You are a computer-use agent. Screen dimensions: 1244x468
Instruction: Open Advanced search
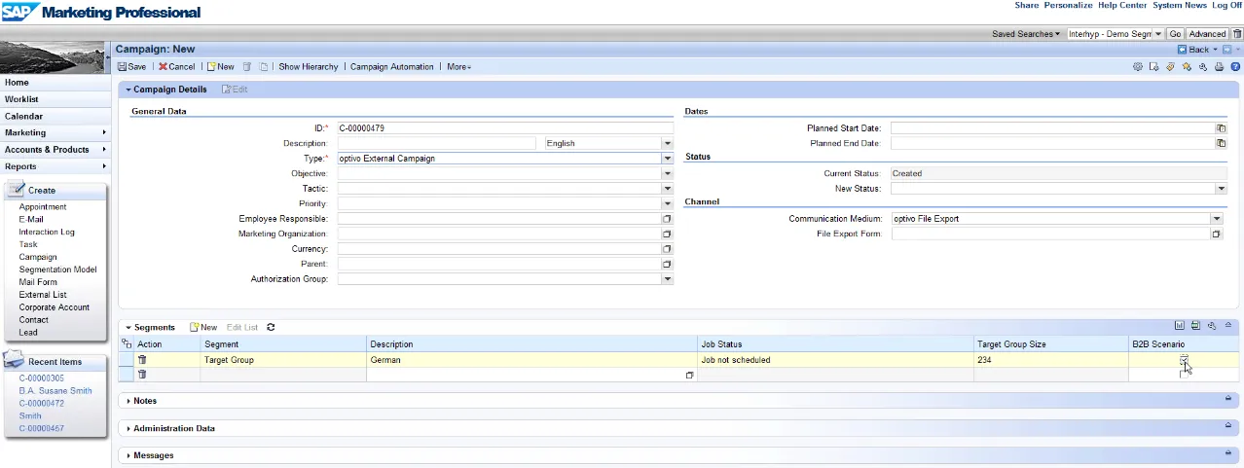(1207, 34)
